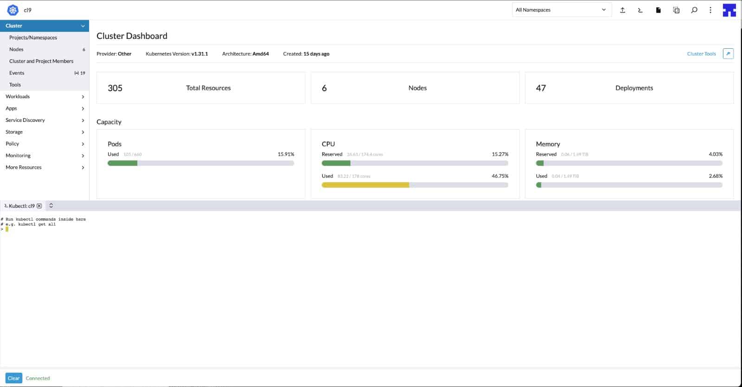Open the Import YAML upload icon
The width and height of the screenshot is (742, 387).
(622, 10)
